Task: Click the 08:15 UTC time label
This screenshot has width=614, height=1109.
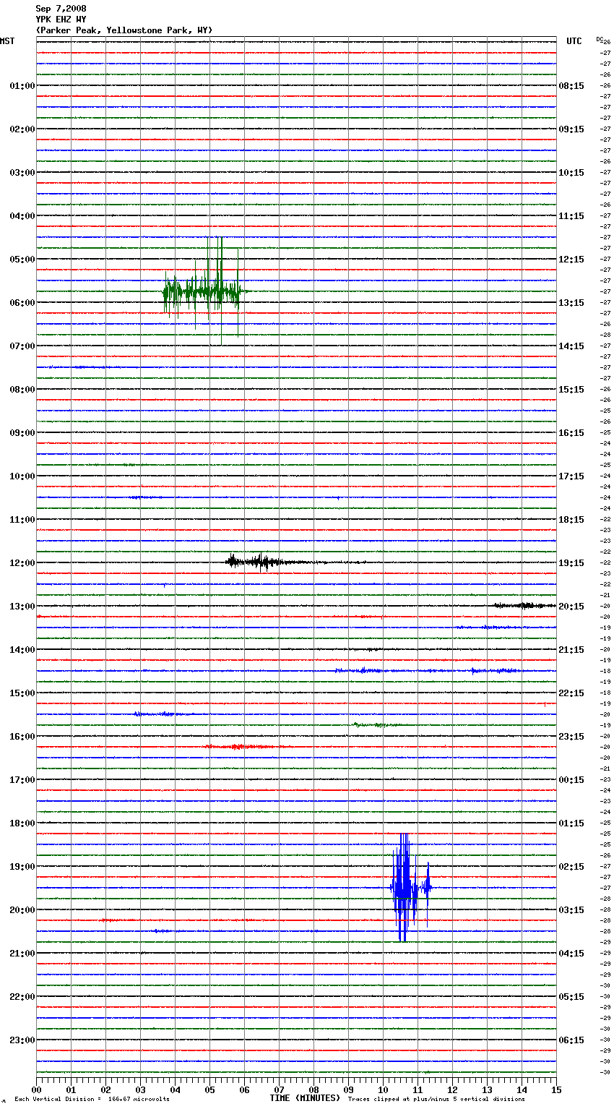Action: (x=571, y=86)
